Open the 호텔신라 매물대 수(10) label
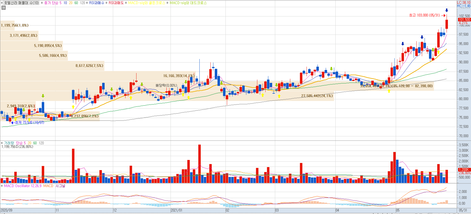 (21, 3)
